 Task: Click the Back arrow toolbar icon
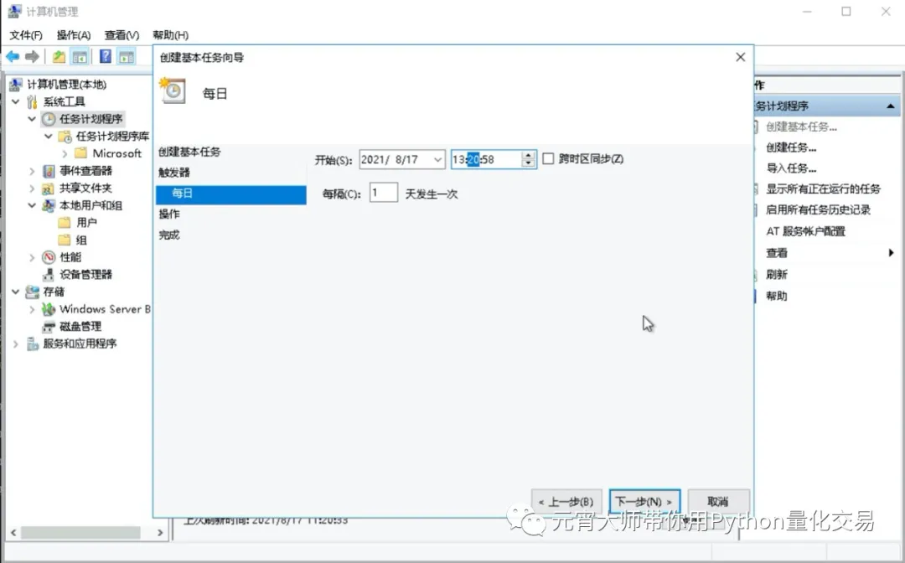point(12,56)
